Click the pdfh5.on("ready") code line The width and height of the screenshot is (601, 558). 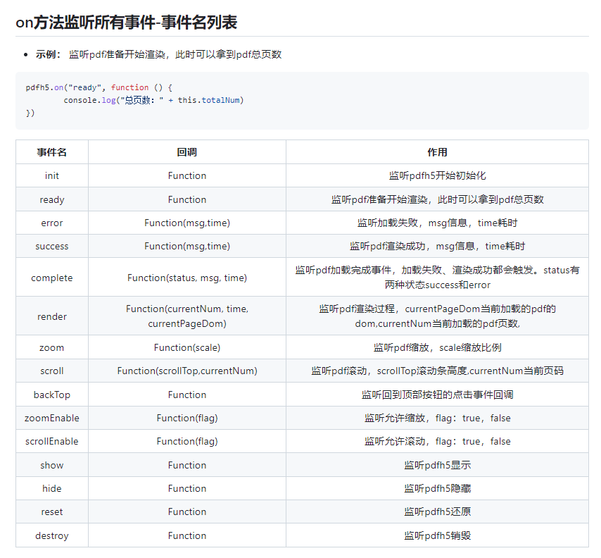coord(99,87)
